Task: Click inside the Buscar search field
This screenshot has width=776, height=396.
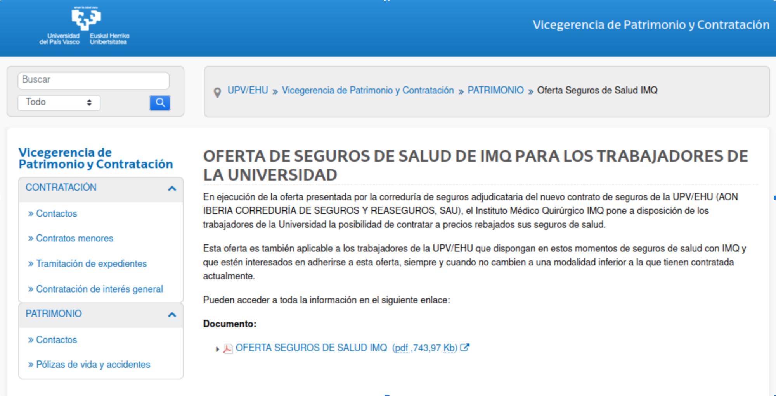Action: pyautogui.click(x=93, y=81)
